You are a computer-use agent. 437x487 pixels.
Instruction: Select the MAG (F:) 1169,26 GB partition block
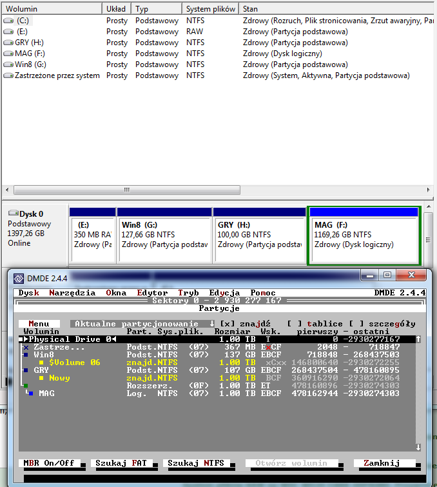(364, 235)
